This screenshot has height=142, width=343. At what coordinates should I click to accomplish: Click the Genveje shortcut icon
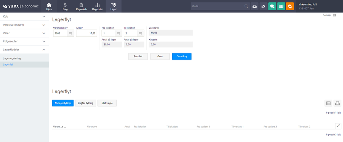coord(334,15)
